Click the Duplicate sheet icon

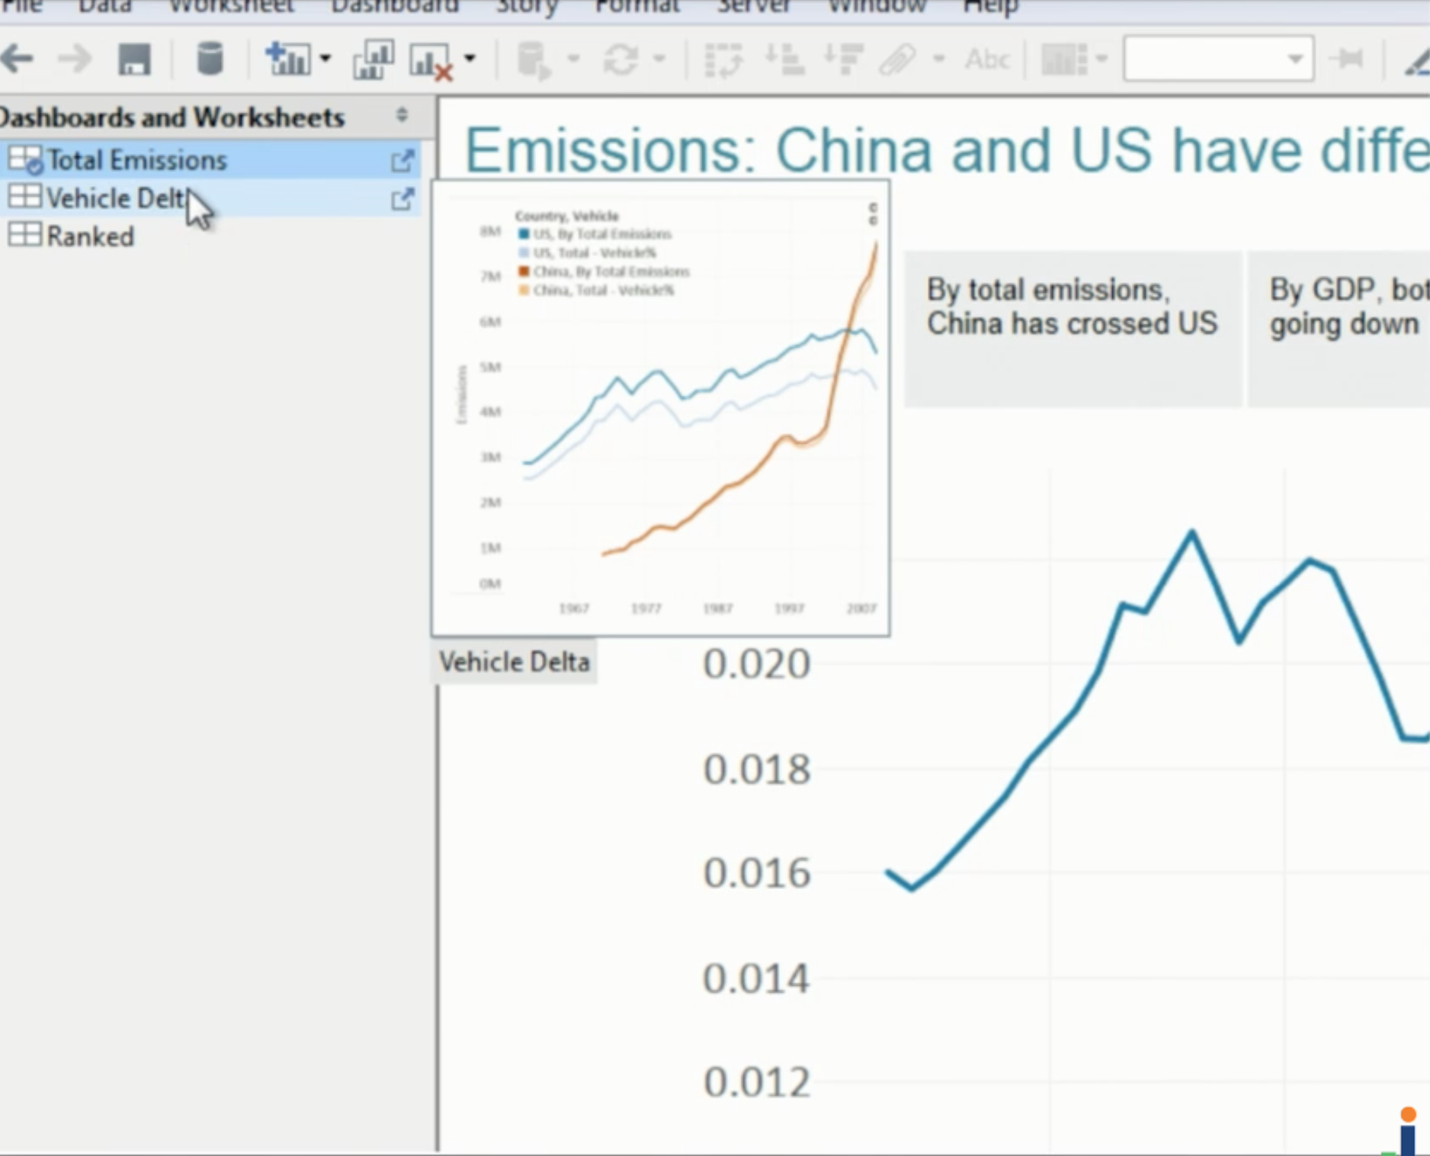[373, 59]
